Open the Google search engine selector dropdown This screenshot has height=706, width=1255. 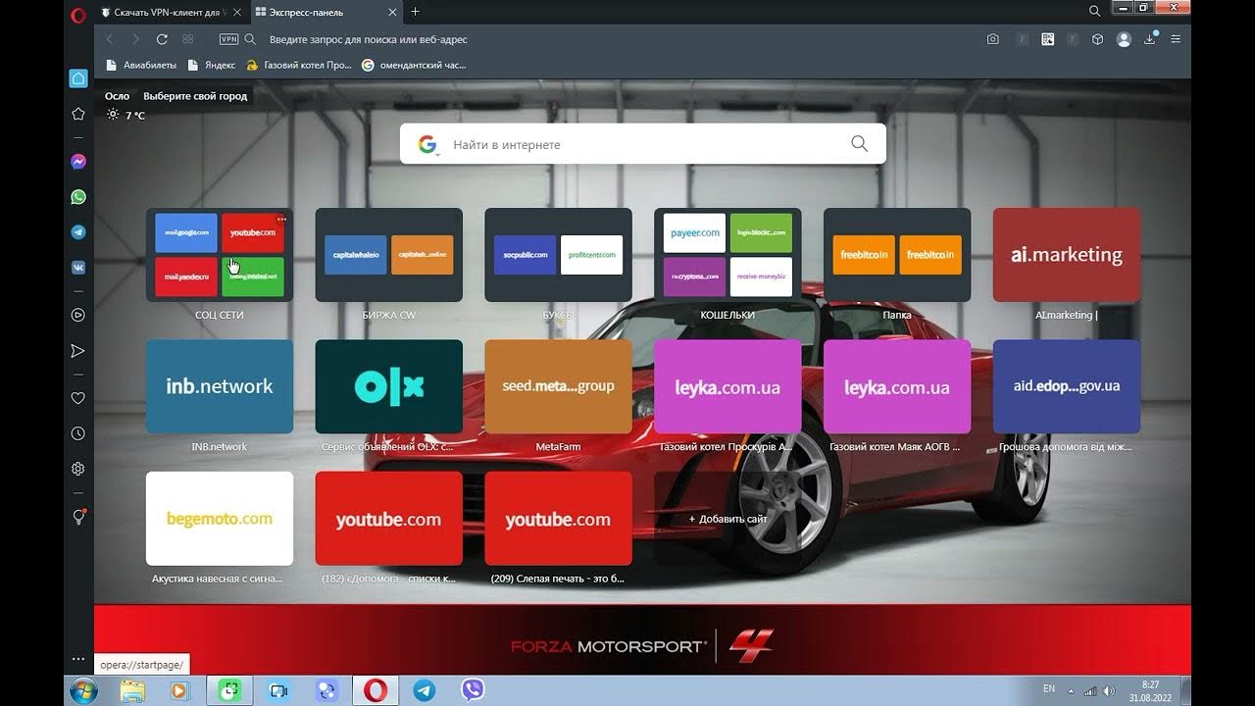427,145
